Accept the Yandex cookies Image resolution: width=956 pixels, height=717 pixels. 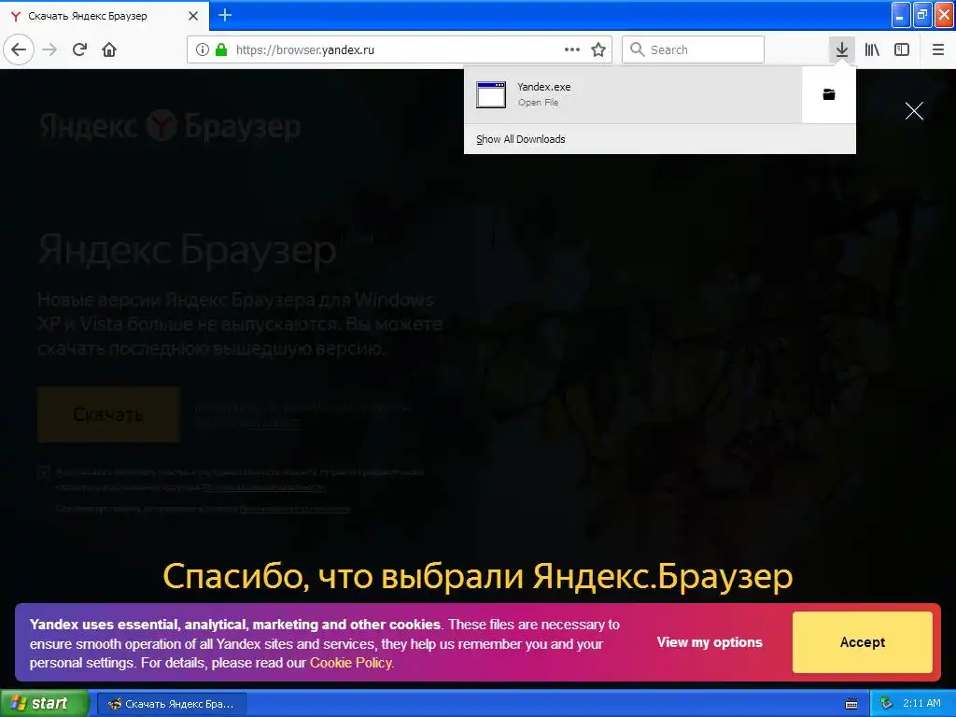(862, 642)
